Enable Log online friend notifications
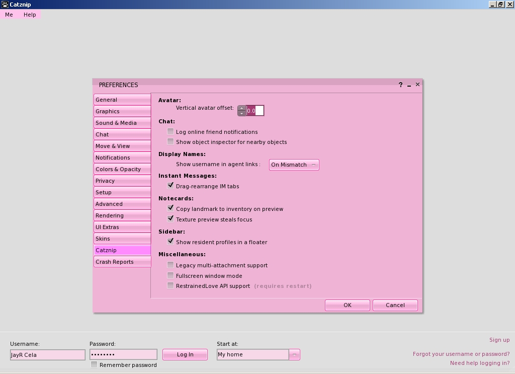 click(170, 131)
